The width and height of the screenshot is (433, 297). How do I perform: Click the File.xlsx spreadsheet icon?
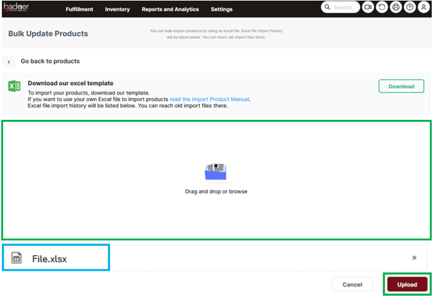tap(17, 258)
